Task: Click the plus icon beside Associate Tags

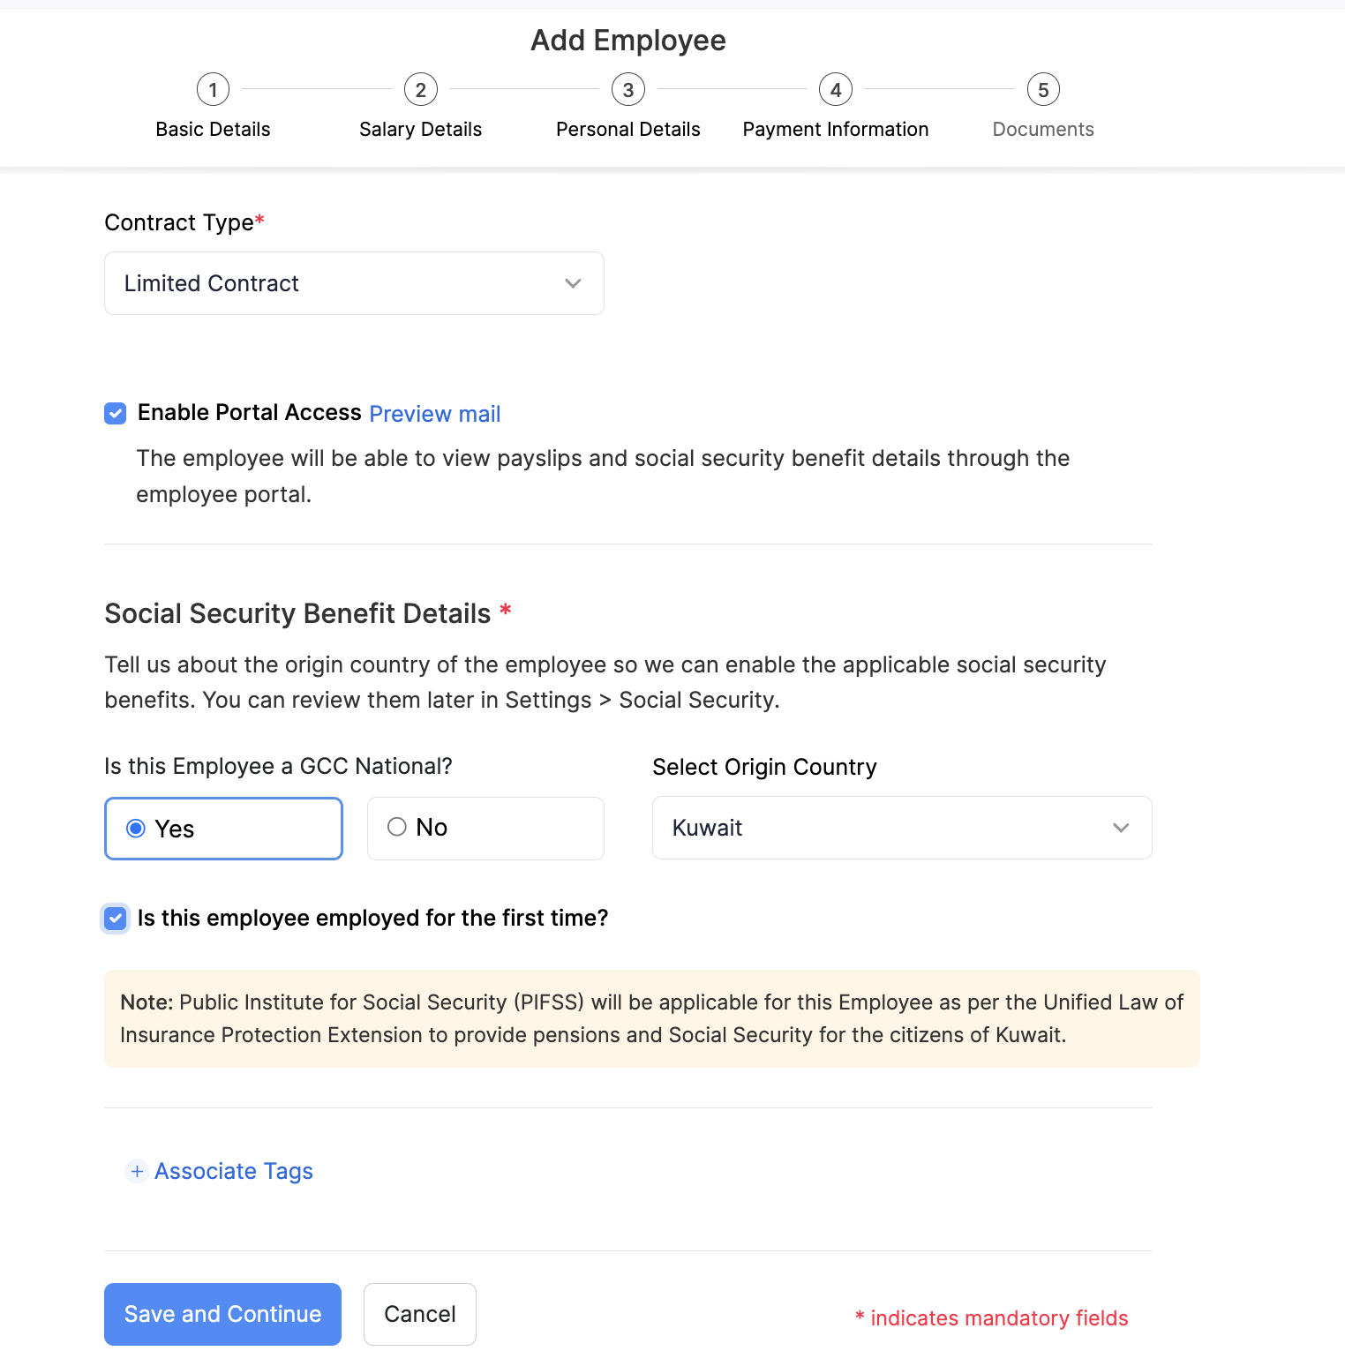Action: (x=137, y=1171)
